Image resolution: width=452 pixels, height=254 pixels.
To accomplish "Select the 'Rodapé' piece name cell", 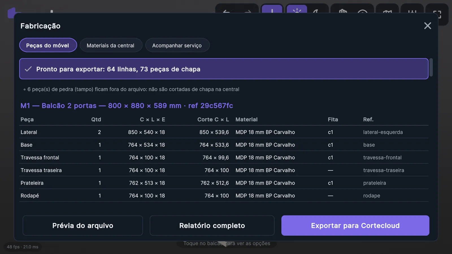I will pos(30,195).
